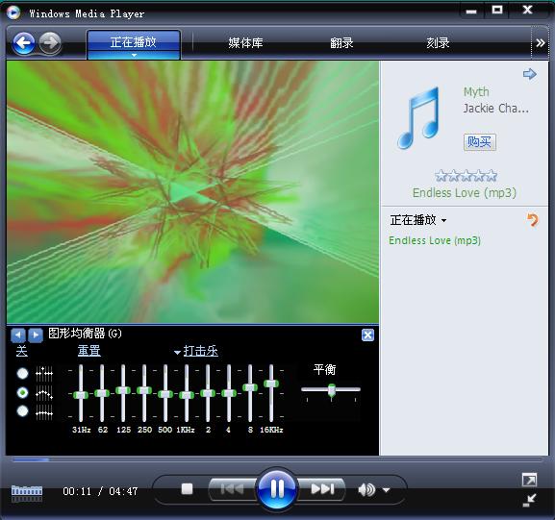Viewport: 555px width, 520px height.
Task: Click the 00:11 / 04:47 time display
Action: tap(100, 491)
